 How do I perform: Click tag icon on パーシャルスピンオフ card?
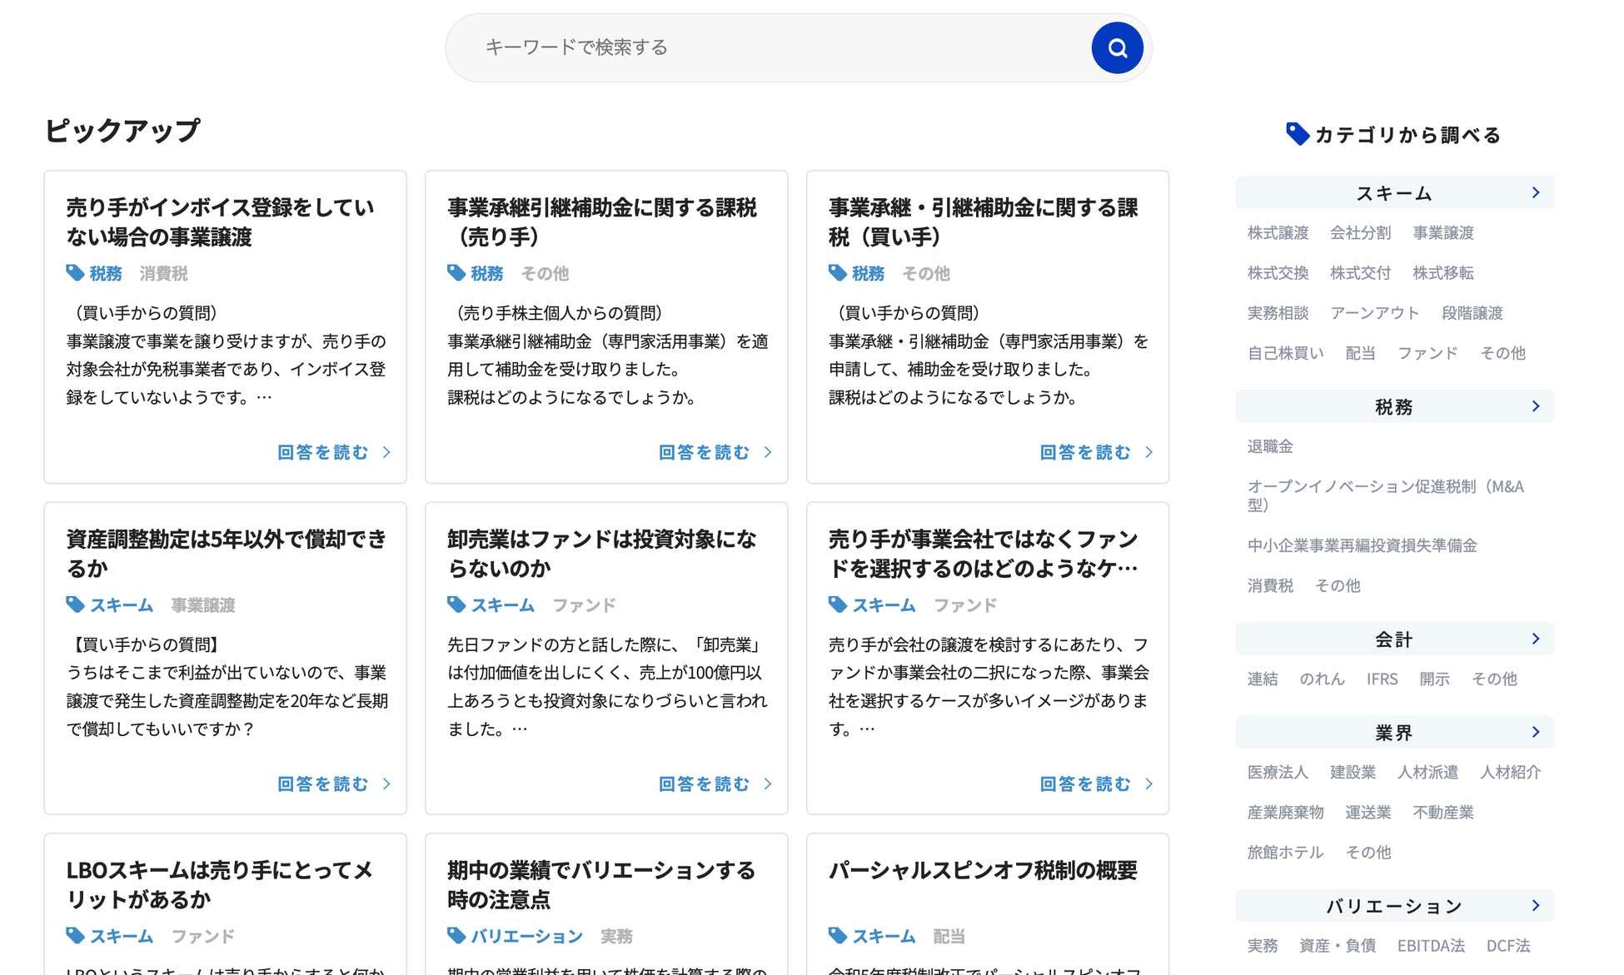(838, 936)
